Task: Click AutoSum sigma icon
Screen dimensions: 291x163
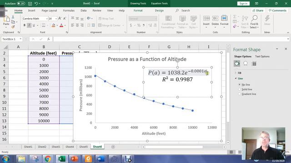Action: pos(235,17)
